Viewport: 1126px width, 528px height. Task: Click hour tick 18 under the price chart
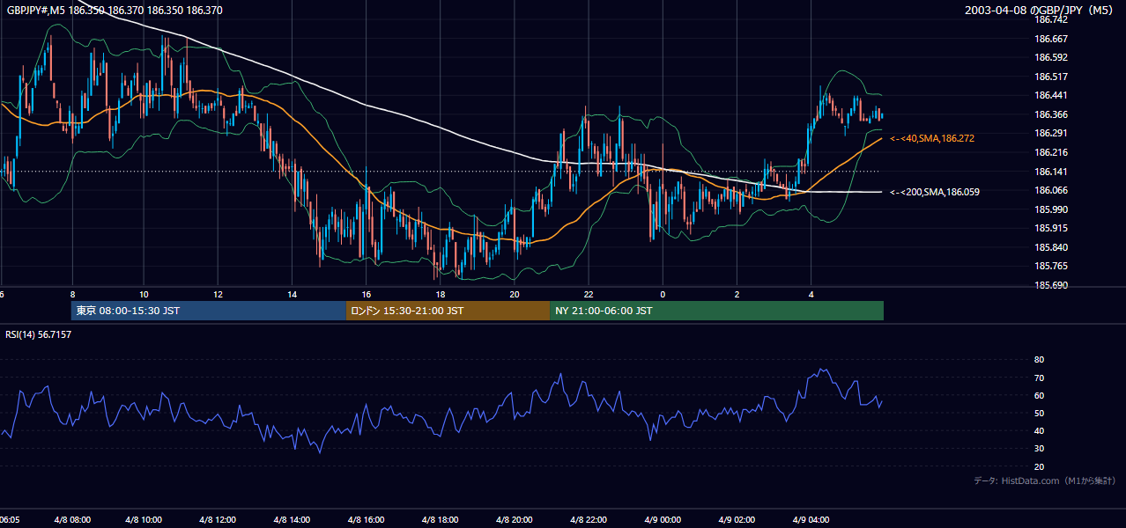441,295
